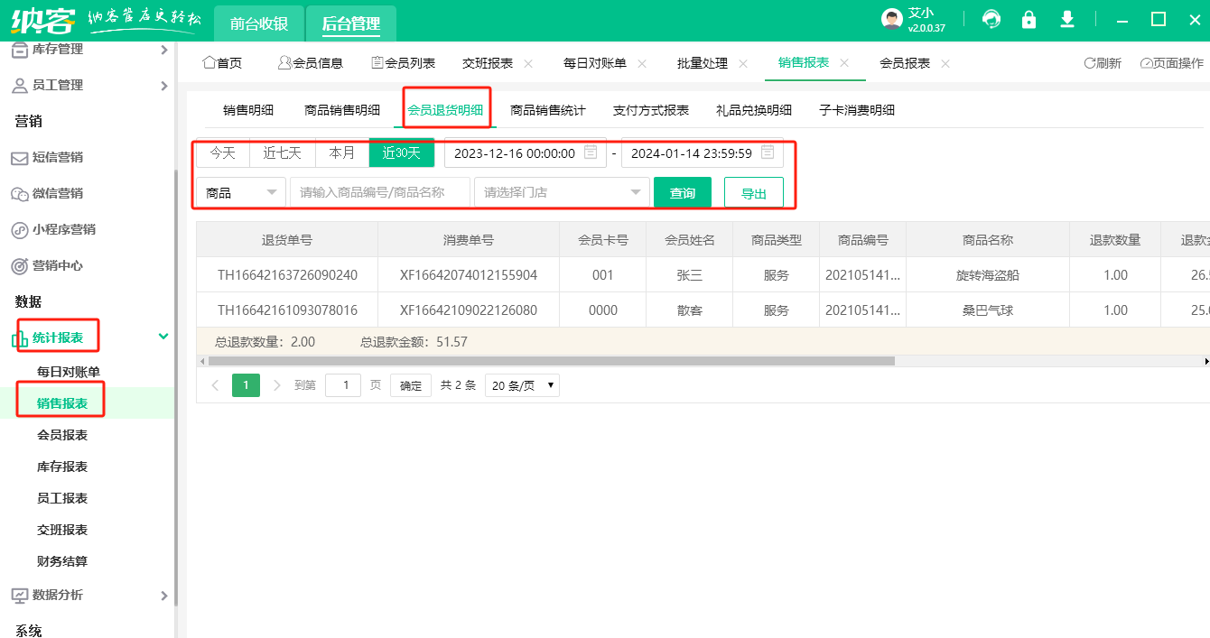The height and width of the screenshot is (638, 1210).
Task: Open calendar picker for end date
Action: (x=768, y=153)
